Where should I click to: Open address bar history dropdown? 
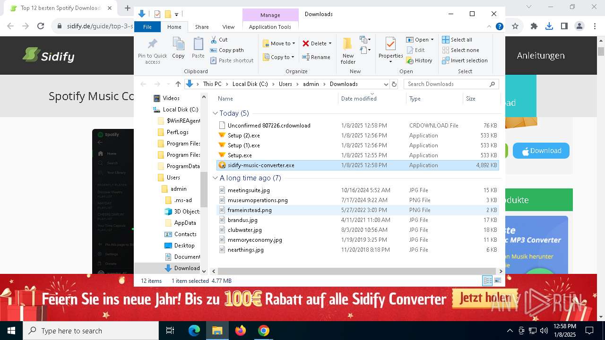[386, 84]
